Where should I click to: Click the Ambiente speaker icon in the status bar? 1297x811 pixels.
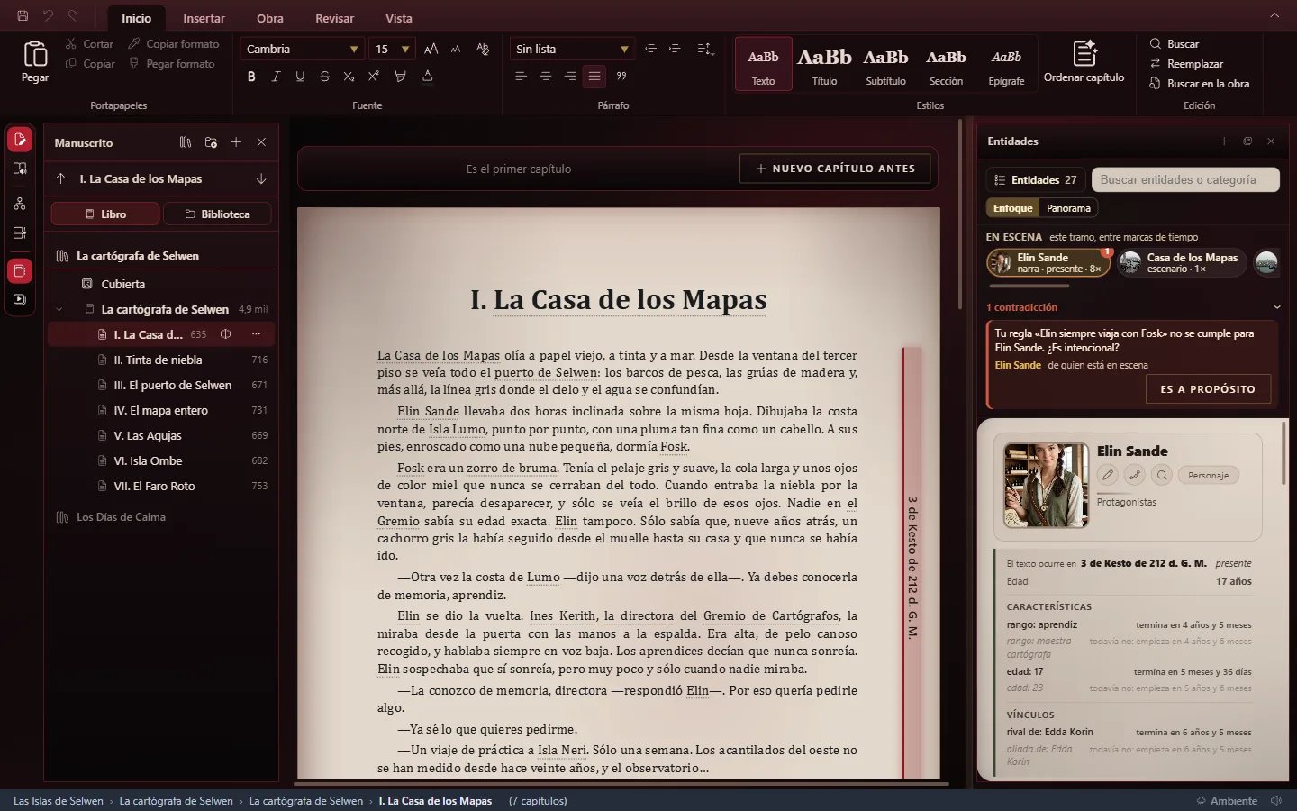point(1276,800)
